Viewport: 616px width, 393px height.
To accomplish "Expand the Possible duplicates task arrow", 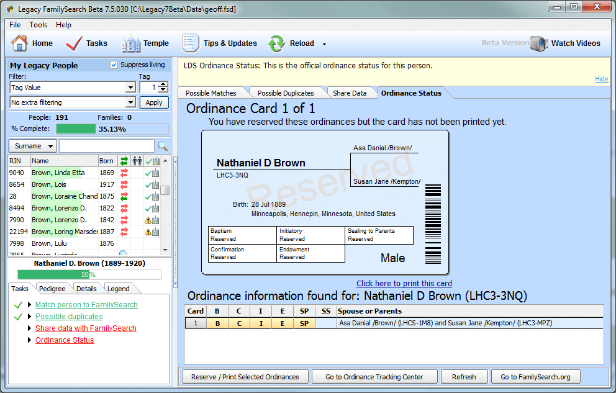I will 29,317.
